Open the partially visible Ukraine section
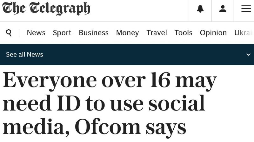 pyautogui.click(x=244, y=33)
